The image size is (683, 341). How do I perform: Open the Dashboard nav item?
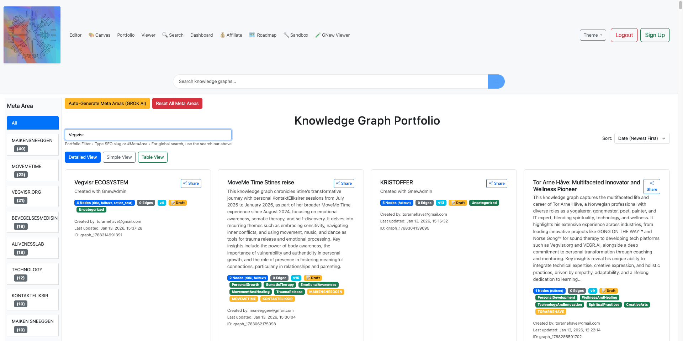pyautogui.click(x=201, y=35)
